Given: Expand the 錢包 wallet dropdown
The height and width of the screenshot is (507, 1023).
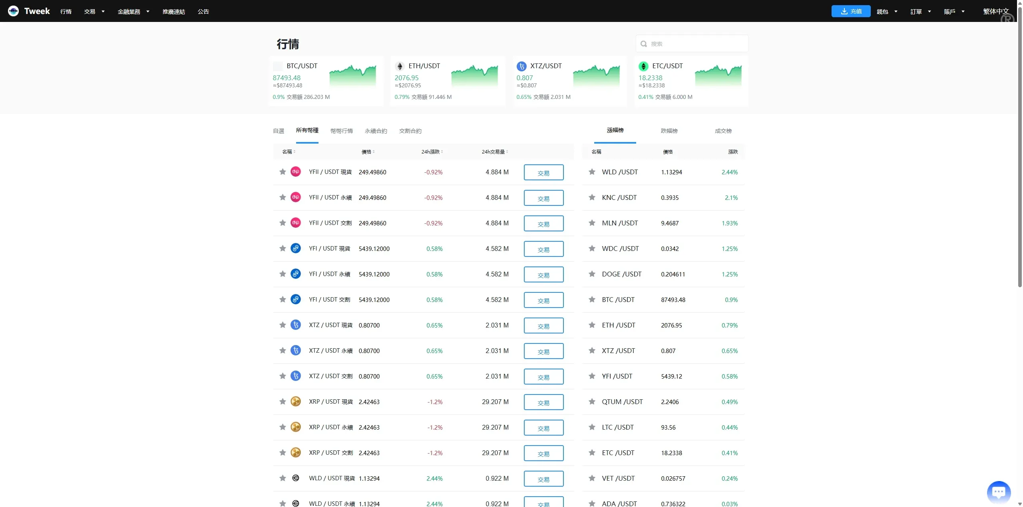Looking at the screenshot, I should coord(887,12).
